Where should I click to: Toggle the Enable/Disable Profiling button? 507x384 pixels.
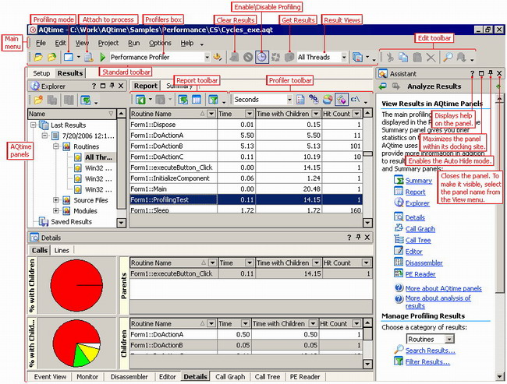pyautogui.click(x=262, y=57)
